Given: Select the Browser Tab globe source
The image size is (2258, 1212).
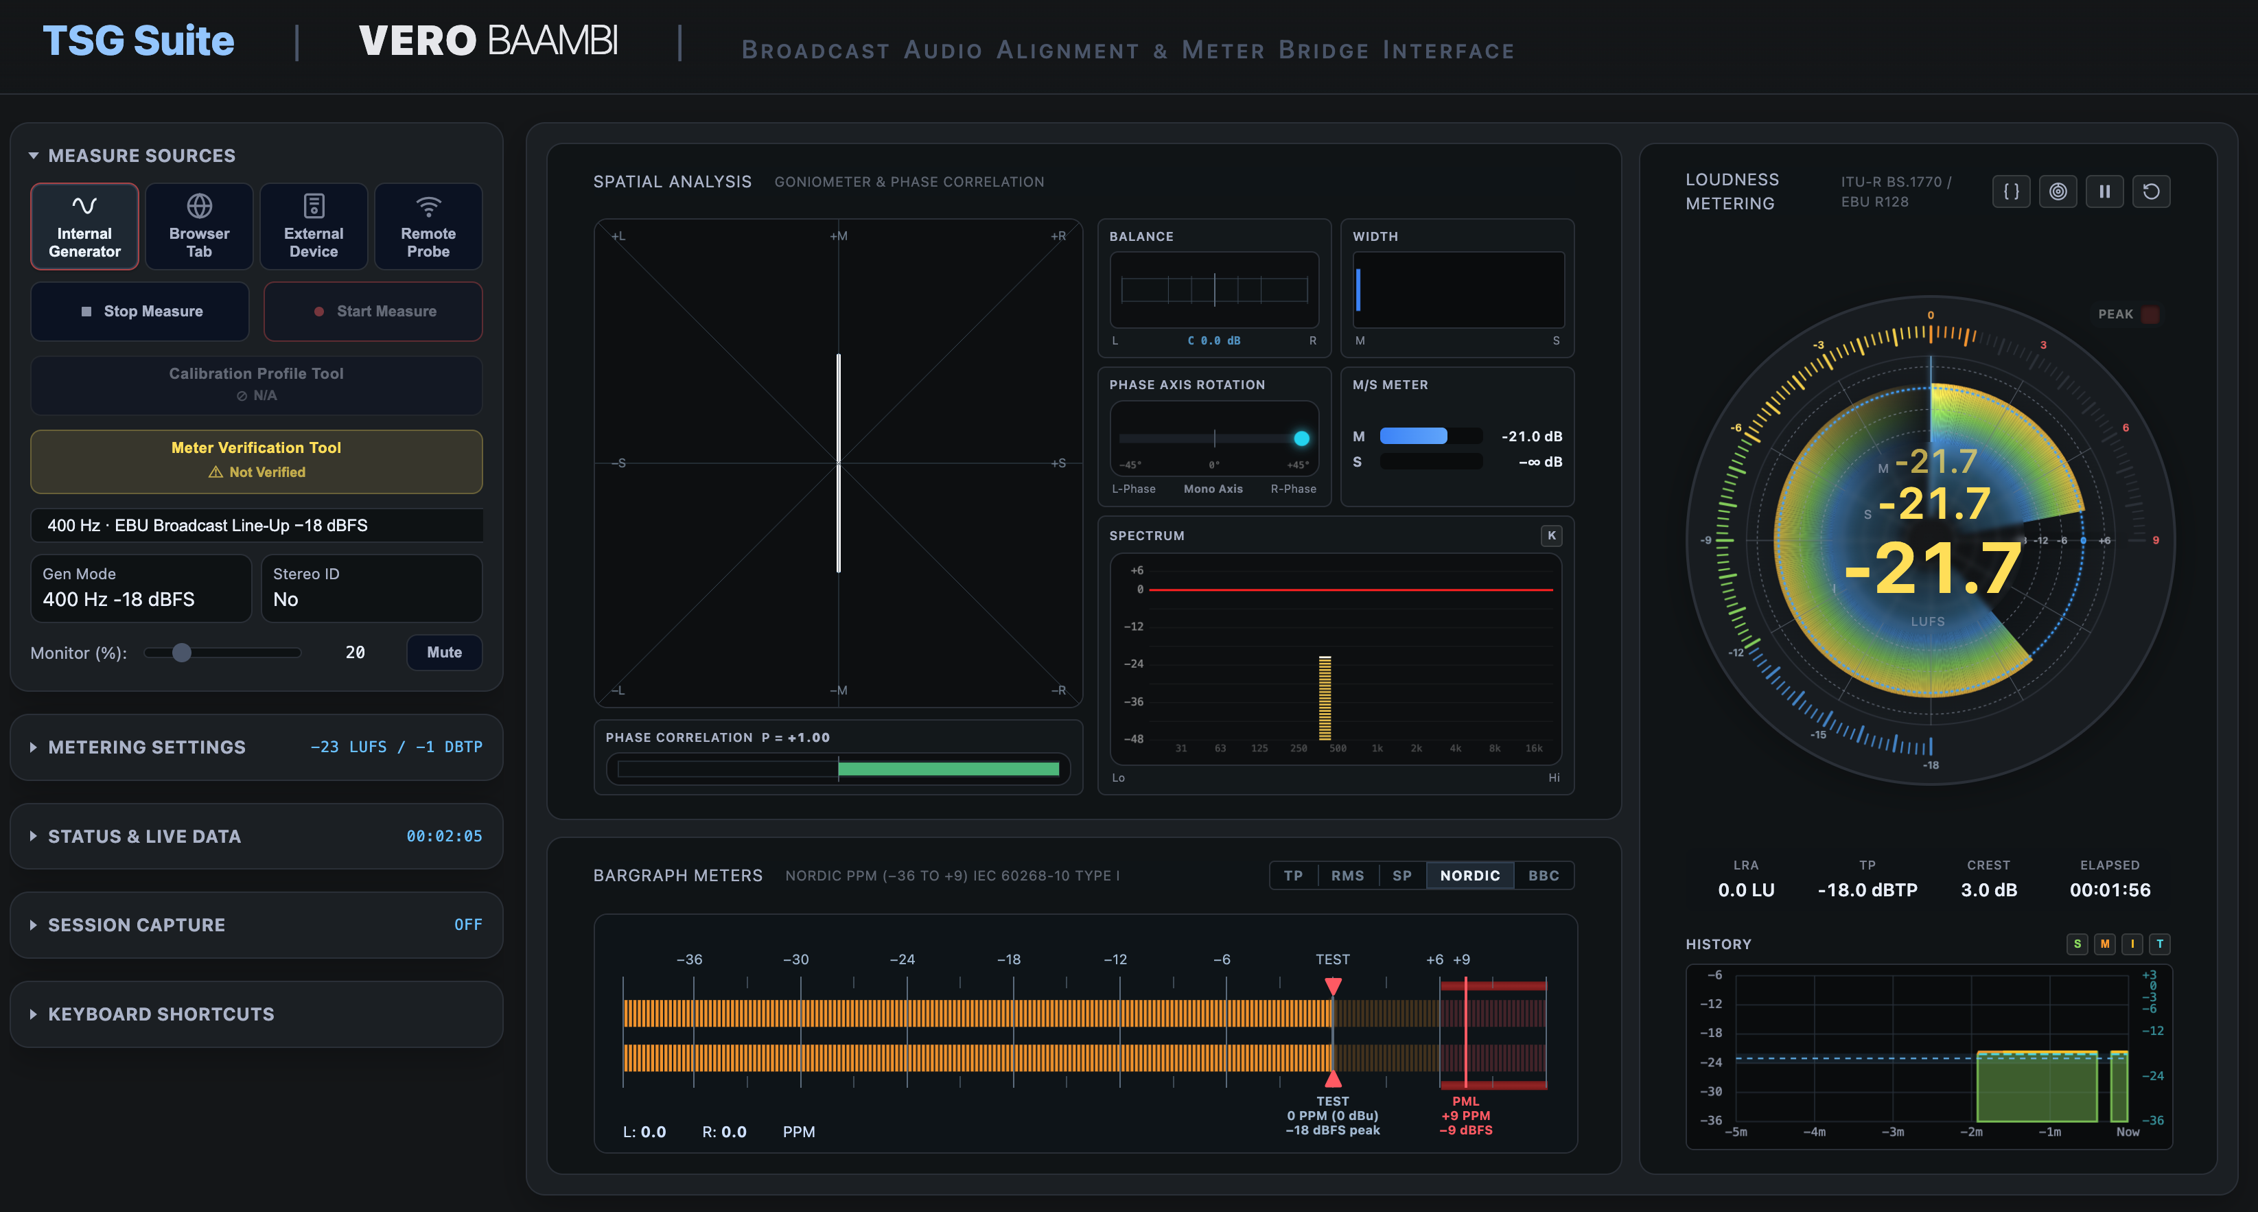Looking at the screenshot, I should coord(199,226).
